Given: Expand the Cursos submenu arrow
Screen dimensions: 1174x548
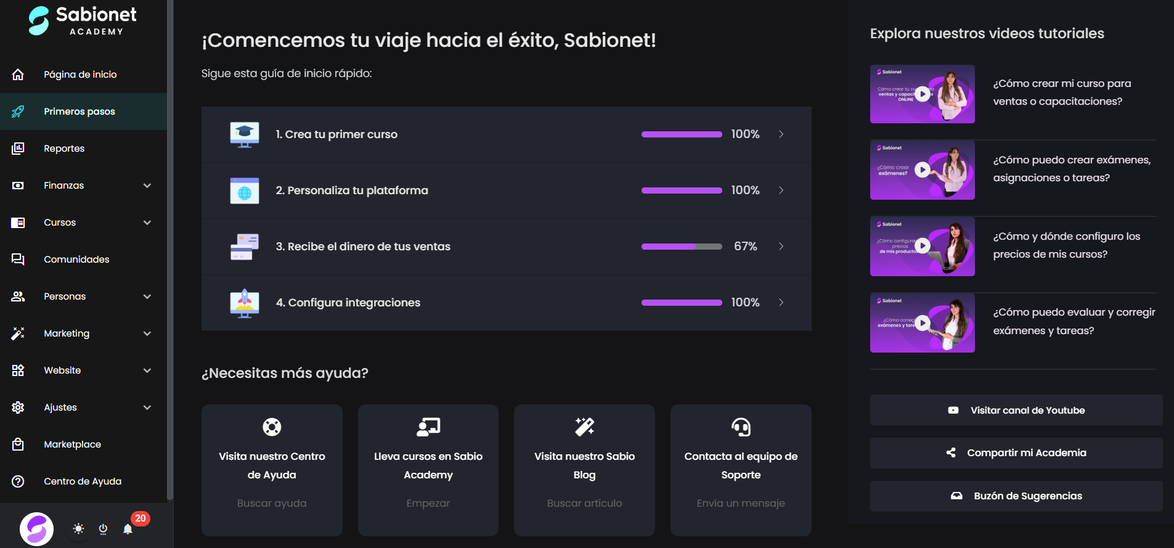Looking at the screenshot, I should (x=147, y=223).
